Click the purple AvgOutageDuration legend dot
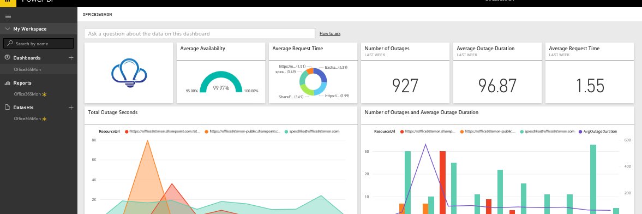642x214 pixels. [x=580, y=132]
